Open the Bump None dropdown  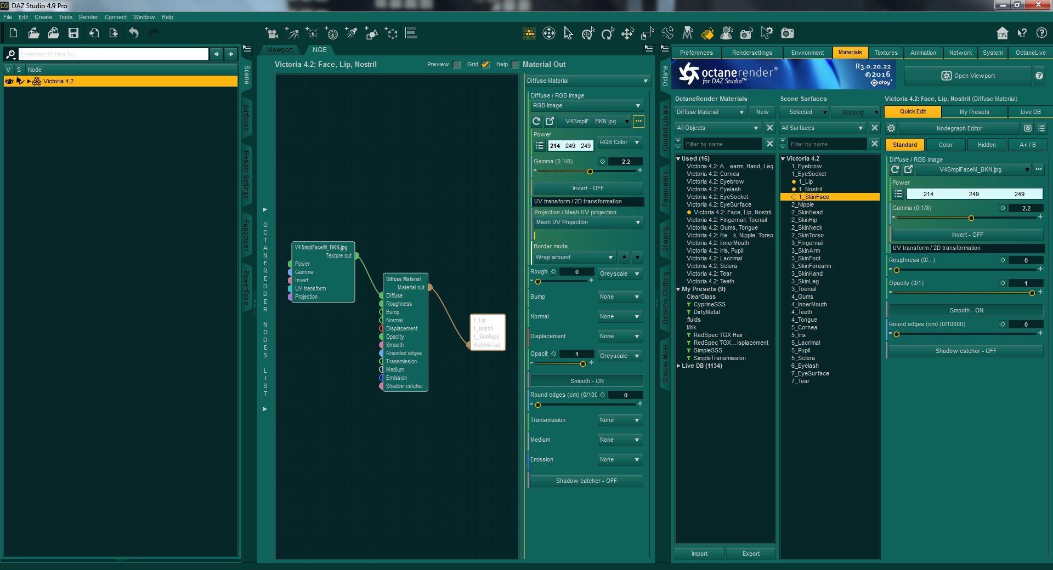tap(620, 297)
